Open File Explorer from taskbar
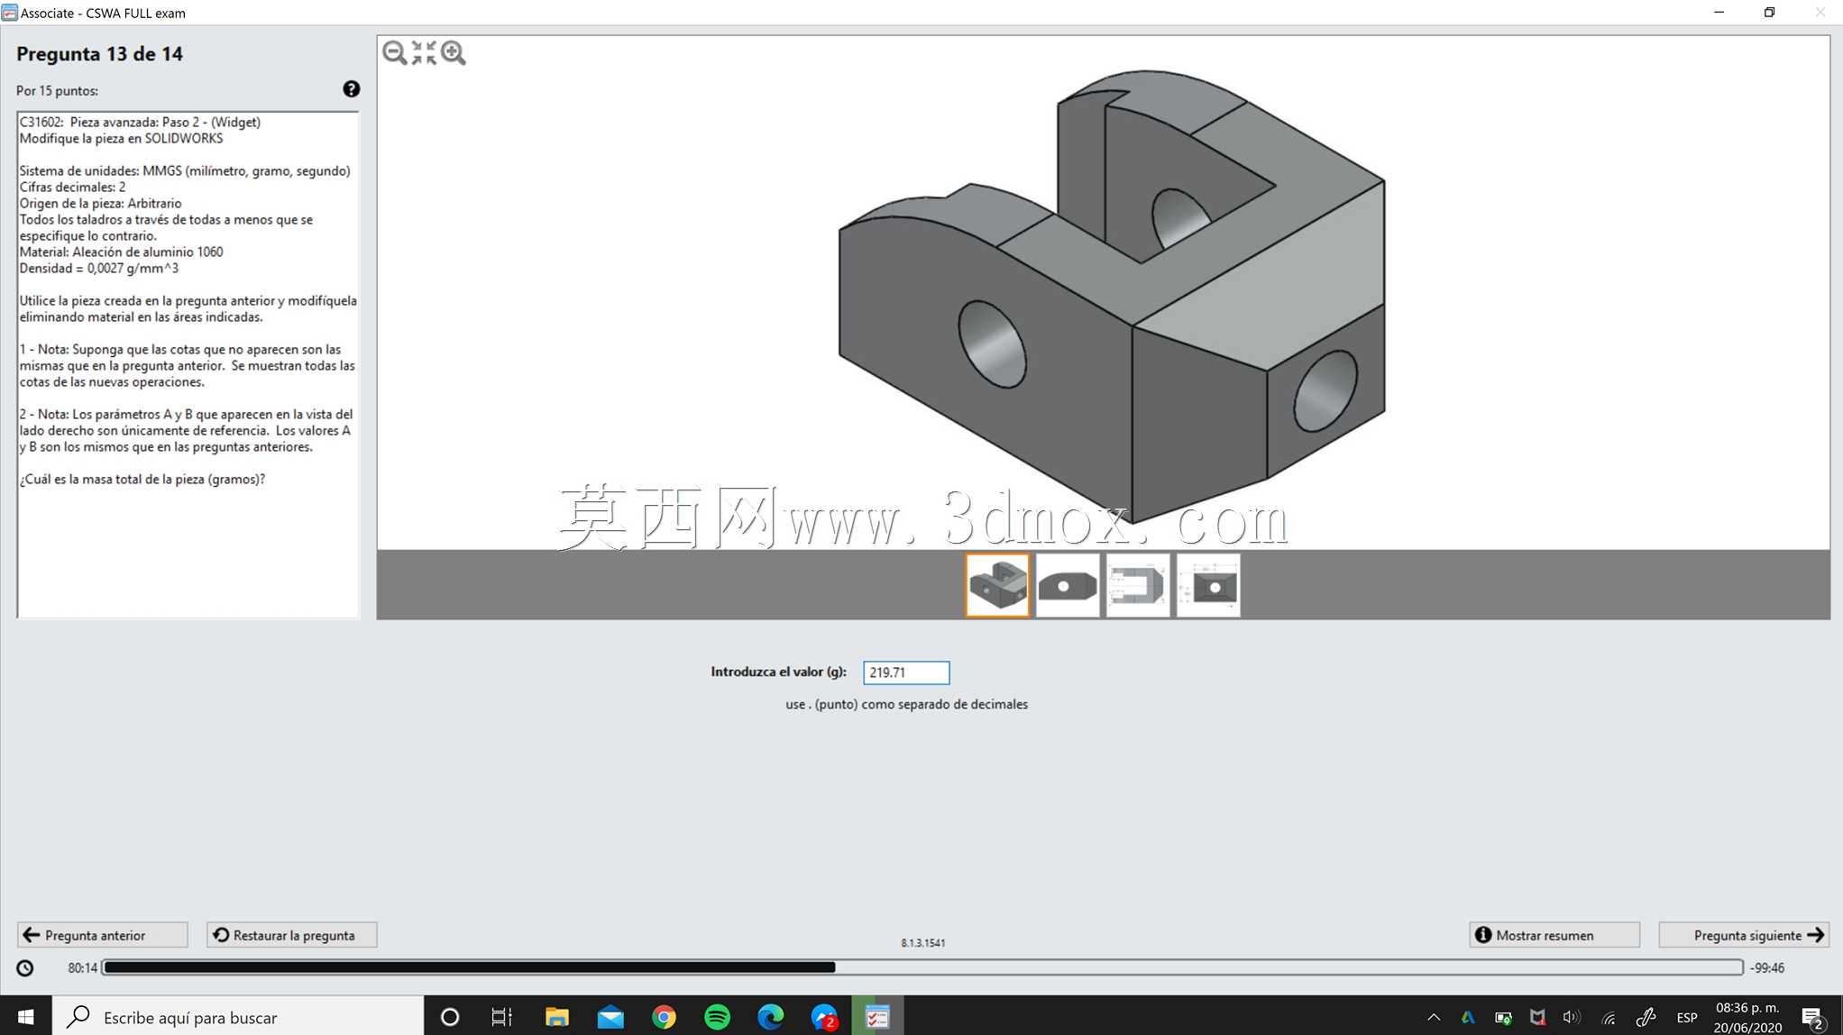Image resolution: width=1843 pixels, height=1035 pixels. 556,1017
